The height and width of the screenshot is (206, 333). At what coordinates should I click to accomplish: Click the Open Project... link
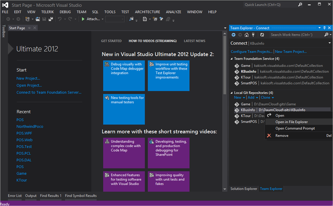pyautogui.click(x=29, y=85)
